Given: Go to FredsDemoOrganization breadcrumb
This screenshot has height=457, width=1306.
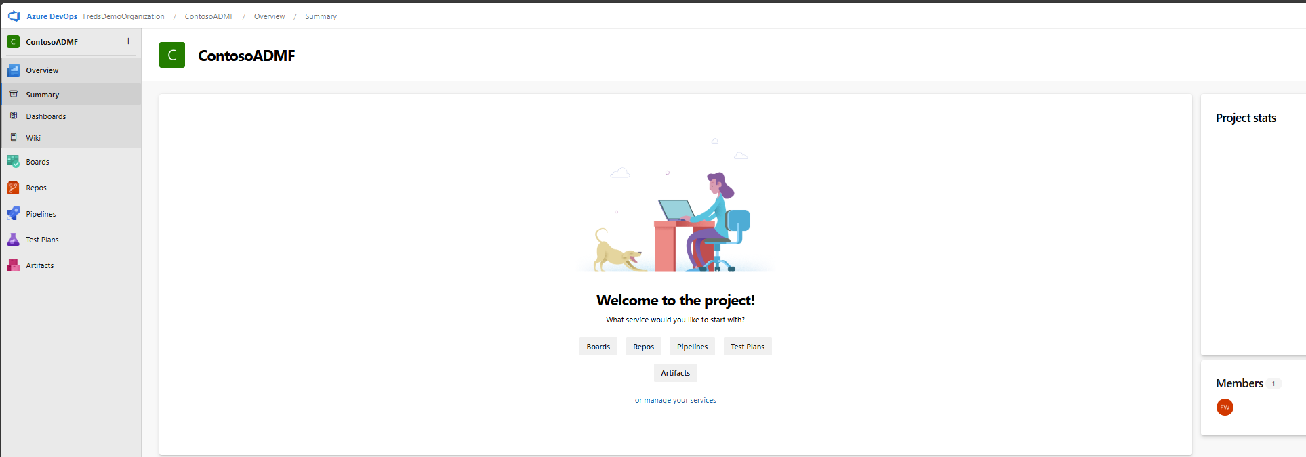Looking at the screenshot, I should (123, 16).
